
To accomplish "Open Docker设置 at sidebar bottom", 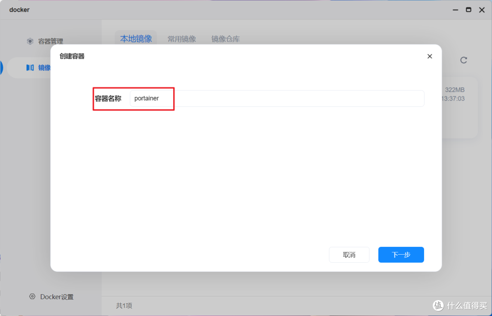I will coord(52,296).
